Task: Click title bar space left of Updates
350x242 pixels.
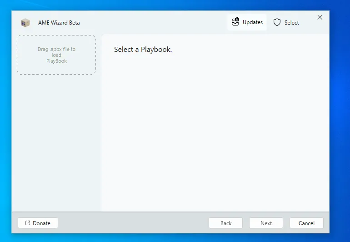Action: [155, 23]
